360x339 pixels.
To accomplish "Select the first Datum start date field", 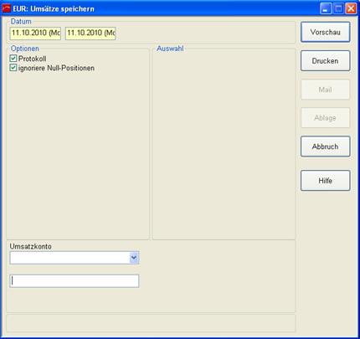I will (35, 33).
